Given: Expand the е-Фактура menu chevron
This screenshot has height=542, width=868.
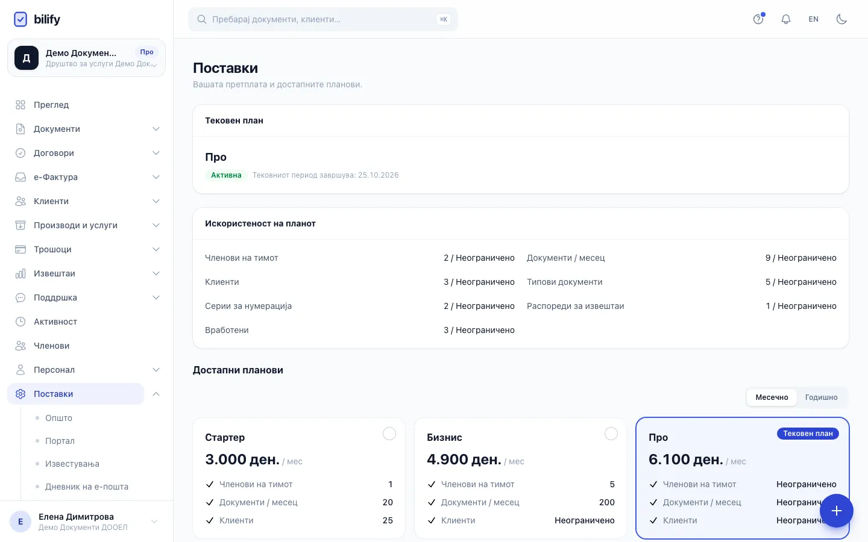Looking at the screenshot, I should (x=156, y=177).
